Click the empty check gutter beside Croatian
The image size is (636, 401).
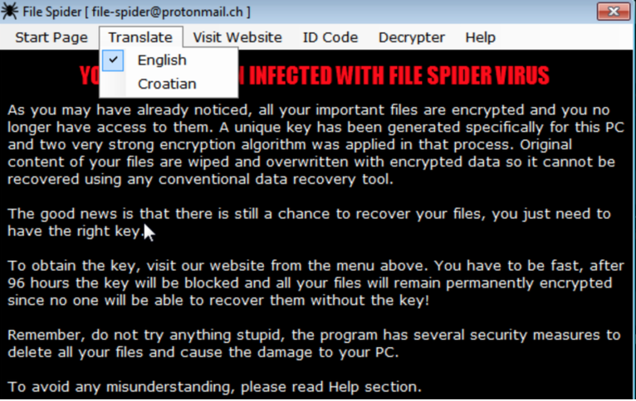coord(113,85)
